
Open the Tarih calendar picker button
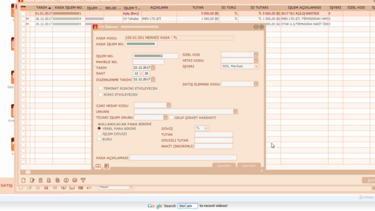point(153,68)
